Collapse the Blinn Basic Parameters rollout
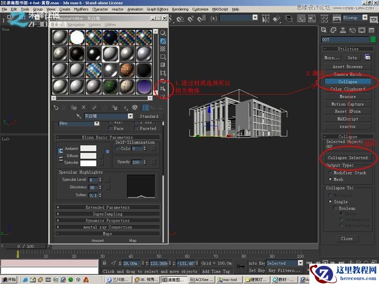Viewport: 379px width, 284px height. pos(109,137)
